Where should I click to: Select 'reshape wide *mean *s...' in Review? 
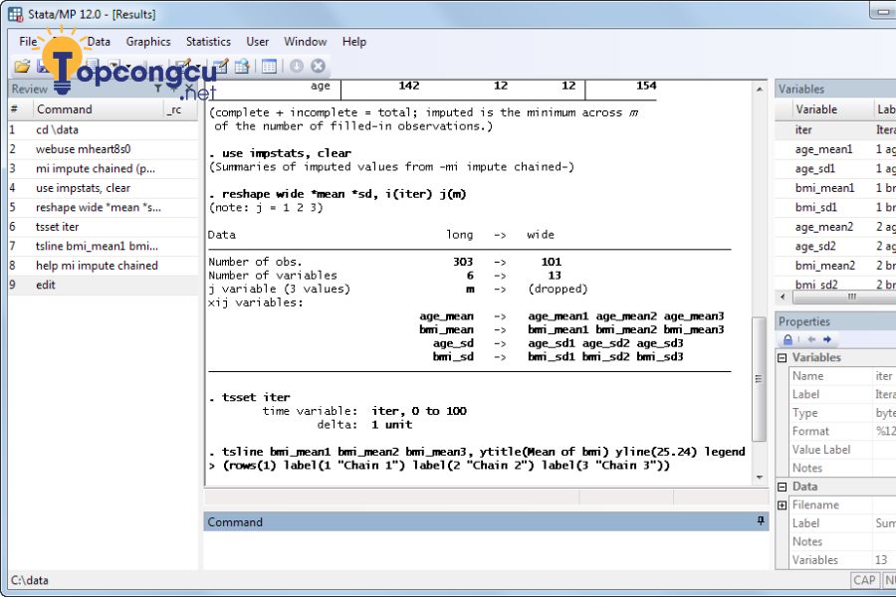pos(103,207)
